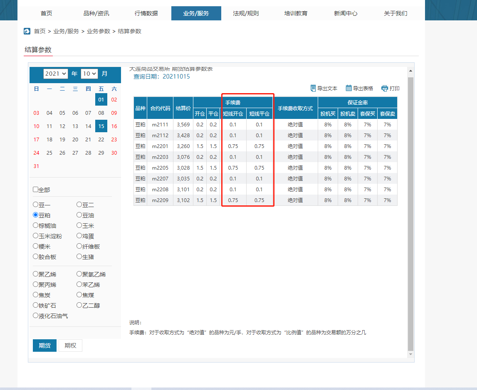
Task: Open the 新闻中心 nav menu
Action: 346,13
